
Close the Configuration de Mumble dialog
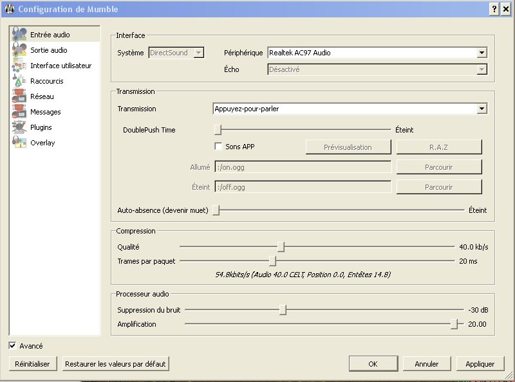pyautogui.click(x=506, y=9)
